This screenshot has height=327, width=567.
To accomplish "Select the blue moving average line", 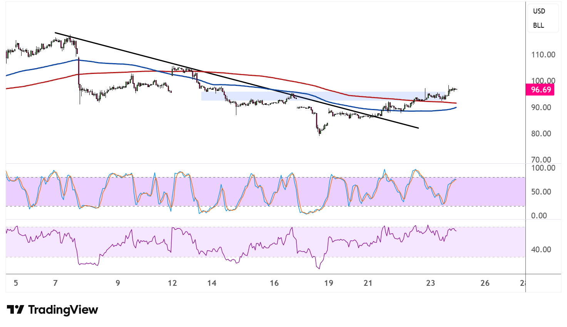I will (115, 64).
